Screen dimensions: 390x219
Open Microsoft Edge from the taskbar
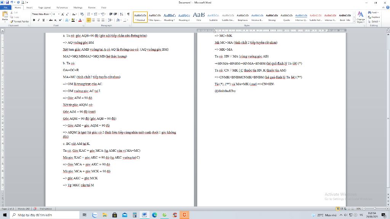155,215
